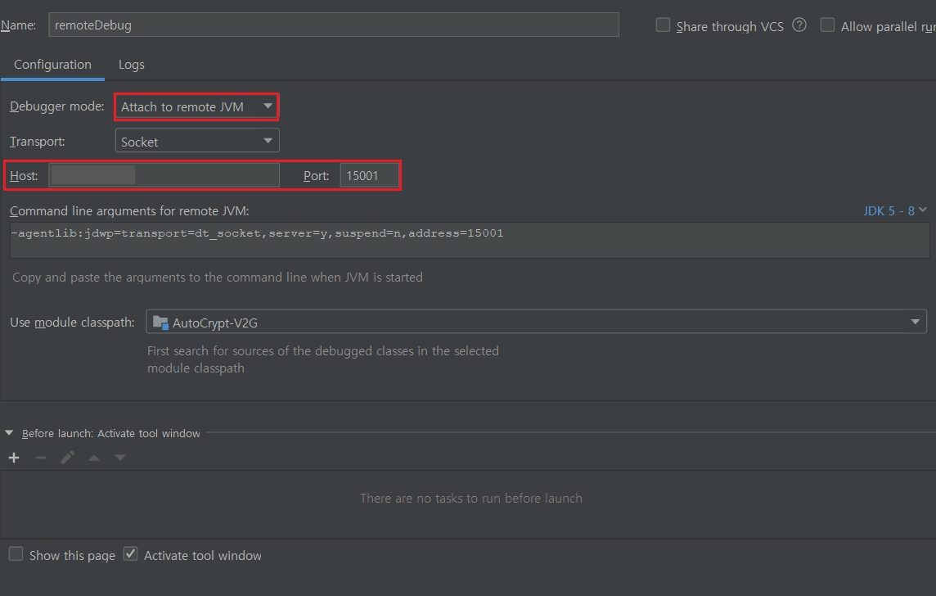The height and width of the screenshot is (596, 936).
Task: Click the Port input field
Action: pos(370,175)
